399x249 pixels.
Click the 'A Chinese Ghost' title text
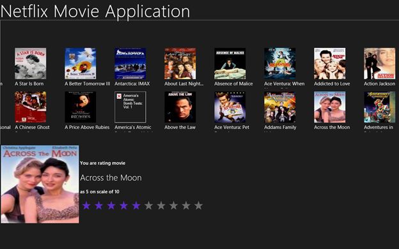[x=32, y=127]
